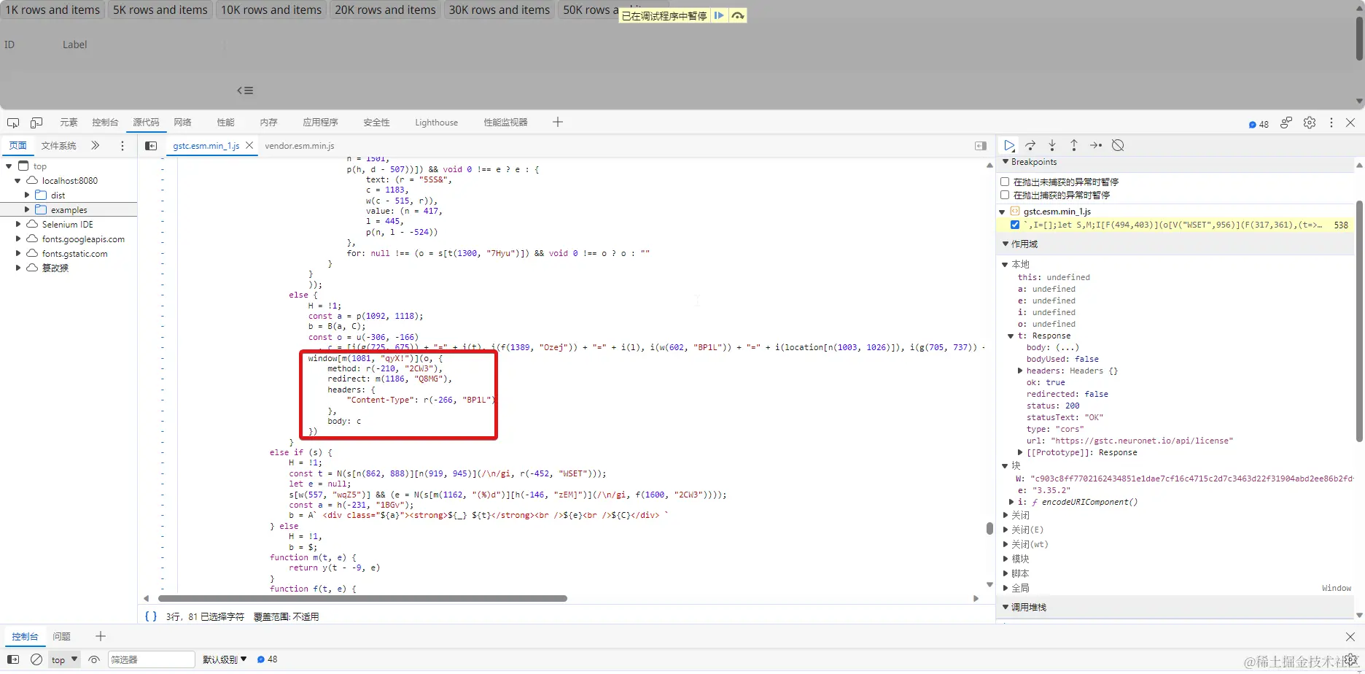Pretty-print the minified source

pyautogui.click(x=151, y=616)
